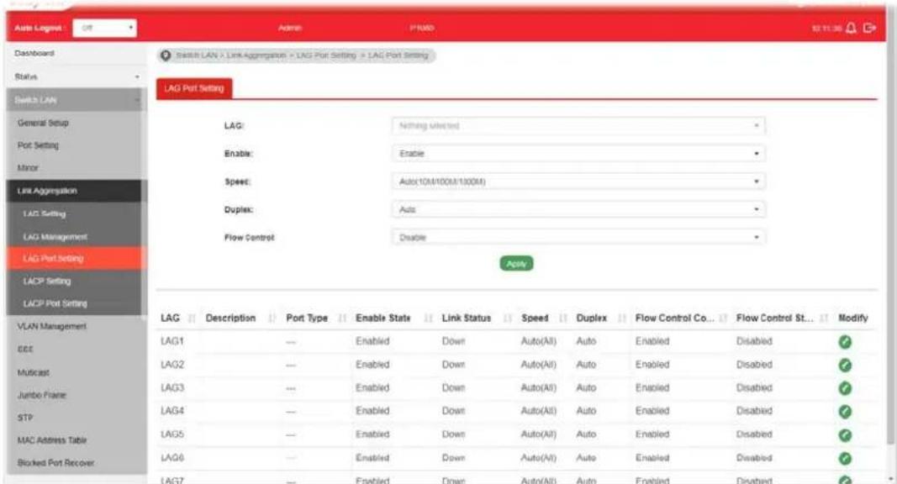
Task: Click the LAG3 row label
Action: (x=172, y=388)
